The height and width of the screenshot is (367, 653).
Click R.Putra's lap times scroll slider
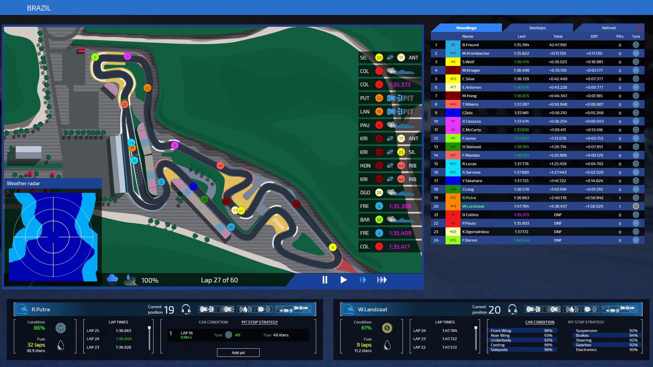[149, 328]
